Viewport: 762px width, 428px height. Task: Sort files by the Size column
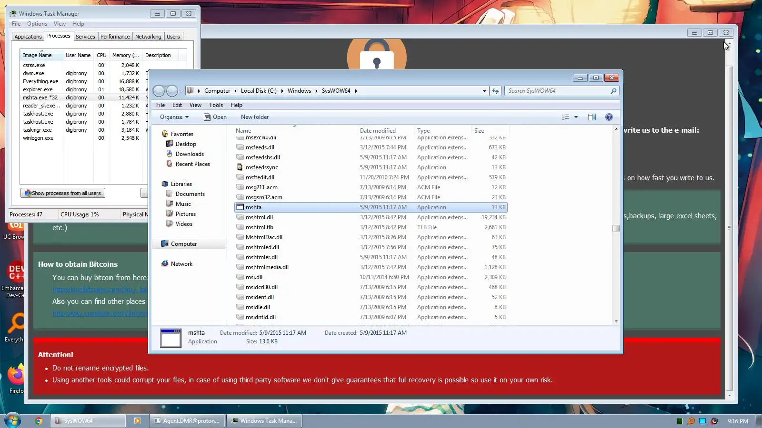[x=490, y=131]
